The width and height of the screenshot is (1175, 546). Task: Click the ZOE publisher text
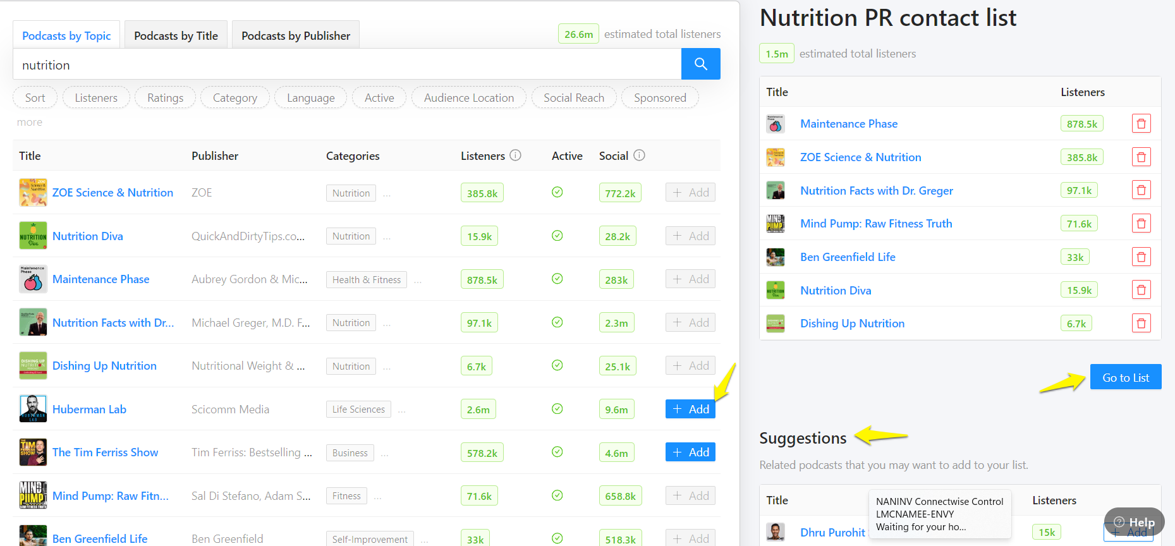202,192
